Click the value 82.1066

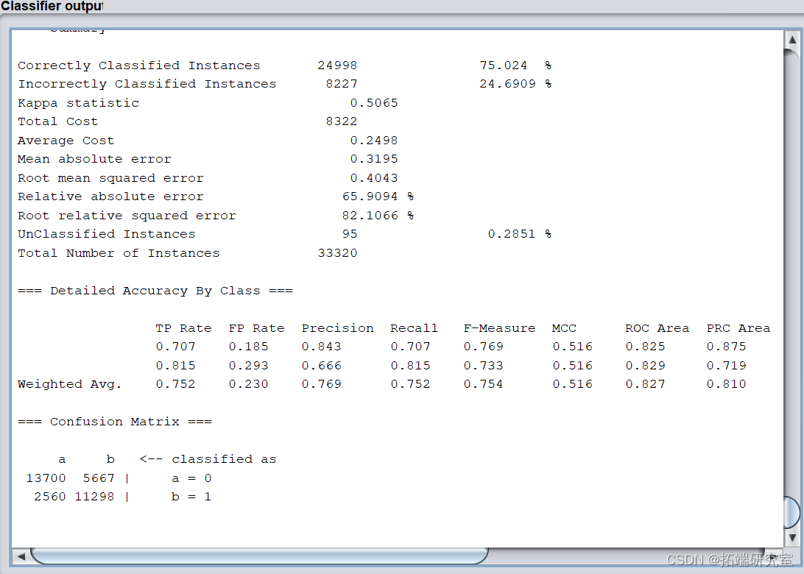click(370, 216)
